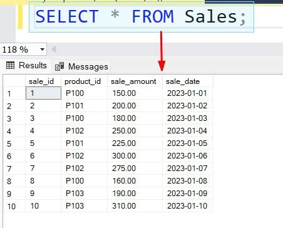The width and height of the screenshot is (283, 228).
Task: Switch to the Results tab
Action: click(x=26, y=66)
